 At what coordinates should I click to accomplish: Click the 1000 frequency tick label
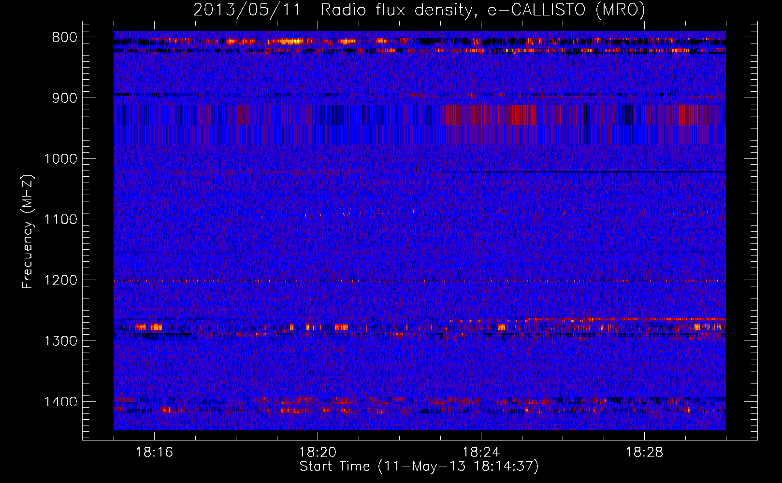(x=60, y=159)
